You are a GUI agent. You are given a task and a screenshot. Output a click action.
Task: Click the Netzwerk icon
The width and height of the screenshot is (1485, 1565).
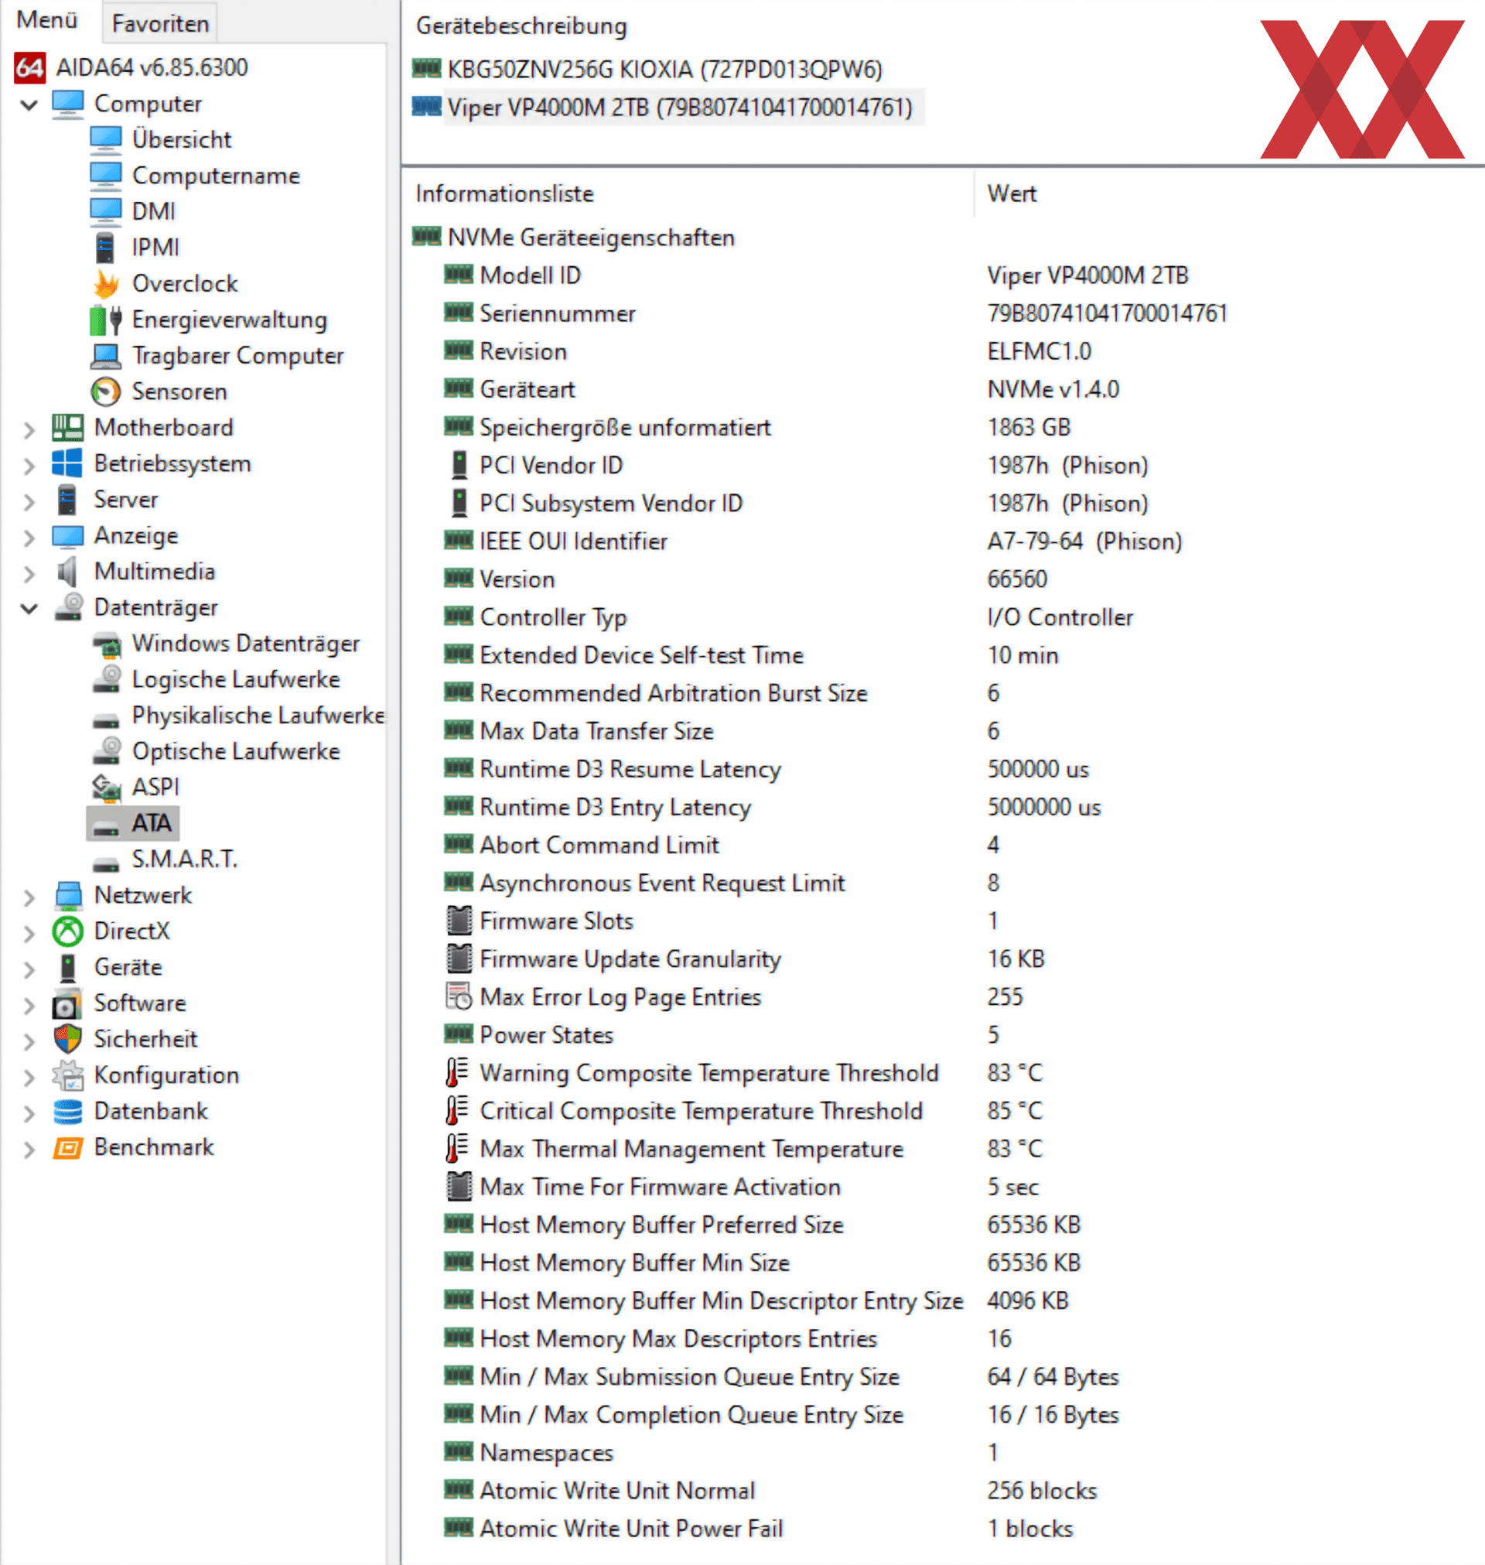click(69, 896)
